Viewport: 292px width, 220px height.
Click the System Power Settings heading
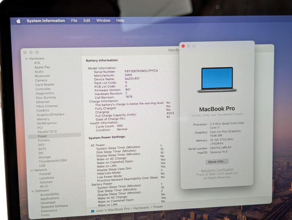click(x=107, y=137)
